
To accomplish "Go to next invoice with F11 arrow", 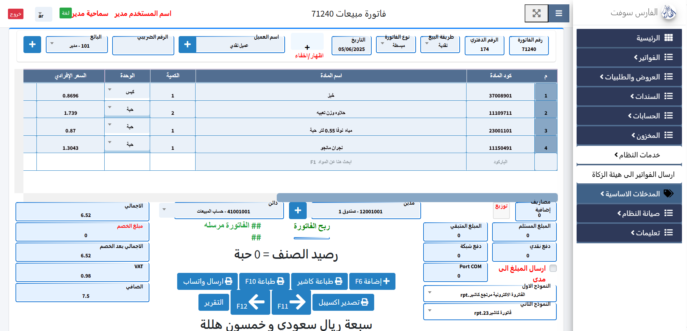I will click(x=291, y=302).
